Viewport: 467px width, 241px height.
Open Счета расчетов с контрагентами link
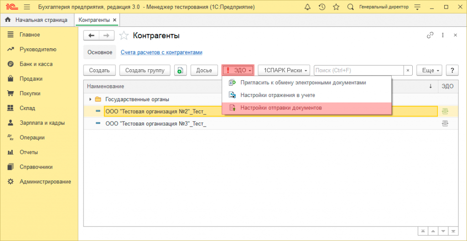coord(161,52)
